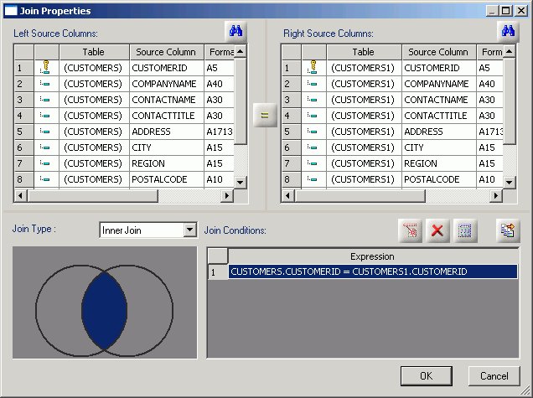Select COMPANYNAME in left source columns
This screenshot has height=398, width=533.
(x=166, y=84)
